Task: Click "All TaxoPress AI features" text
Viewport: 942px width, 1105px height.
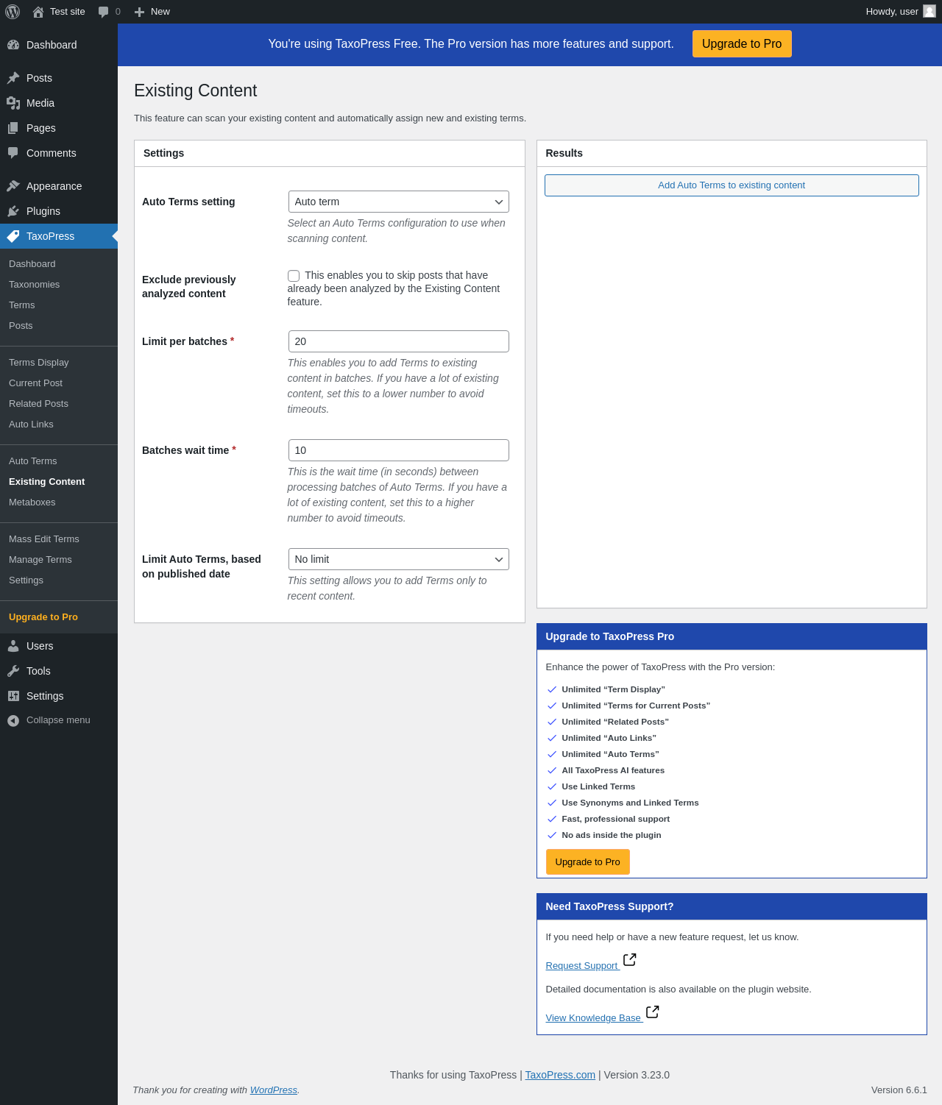Action: pos(613,770)
